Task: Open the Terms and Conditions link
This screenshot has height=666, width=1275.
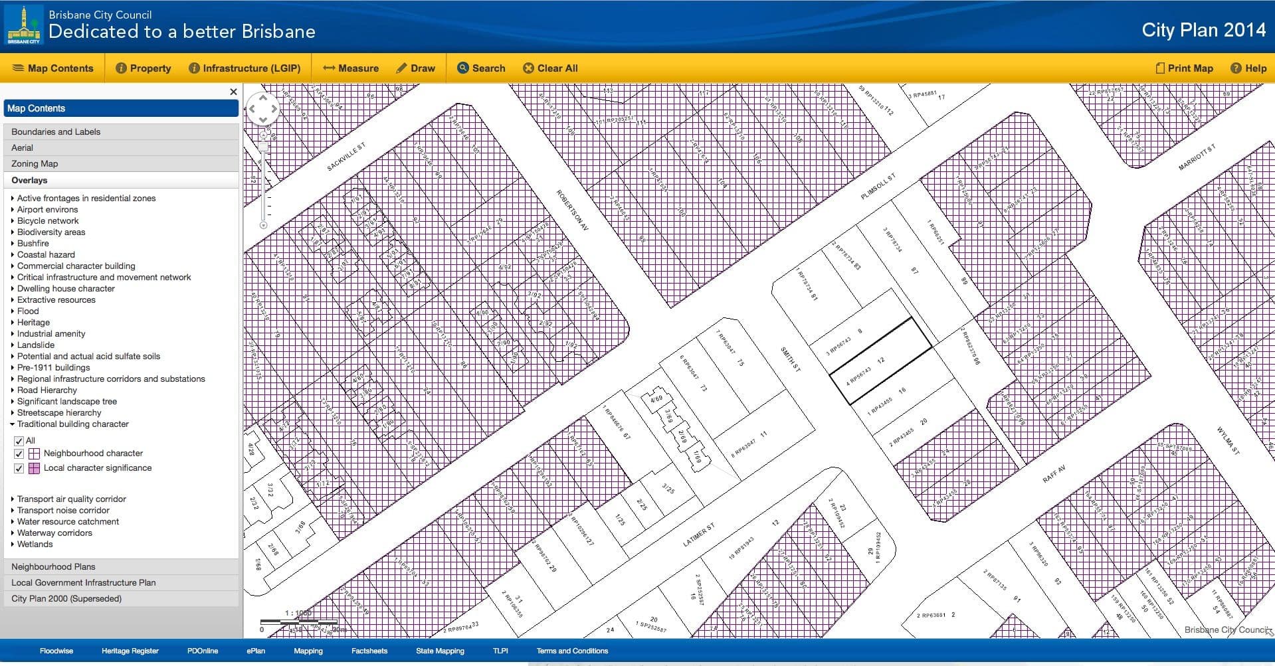Action: pyautogui.click(x=572, y=651)
